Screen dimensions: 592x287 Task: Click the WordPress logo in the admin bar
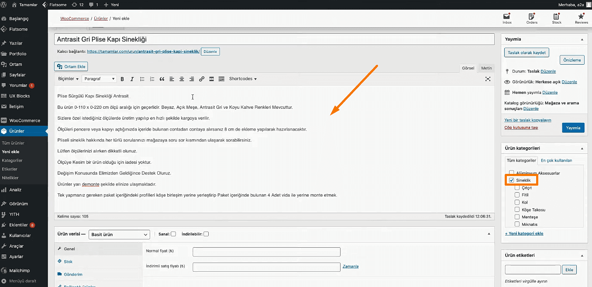click(x=4, y=4)
